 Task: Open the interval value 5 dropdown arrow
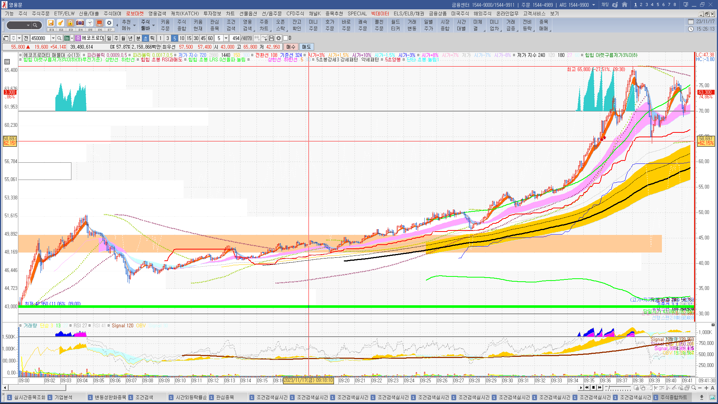click(x=226, y=38)
